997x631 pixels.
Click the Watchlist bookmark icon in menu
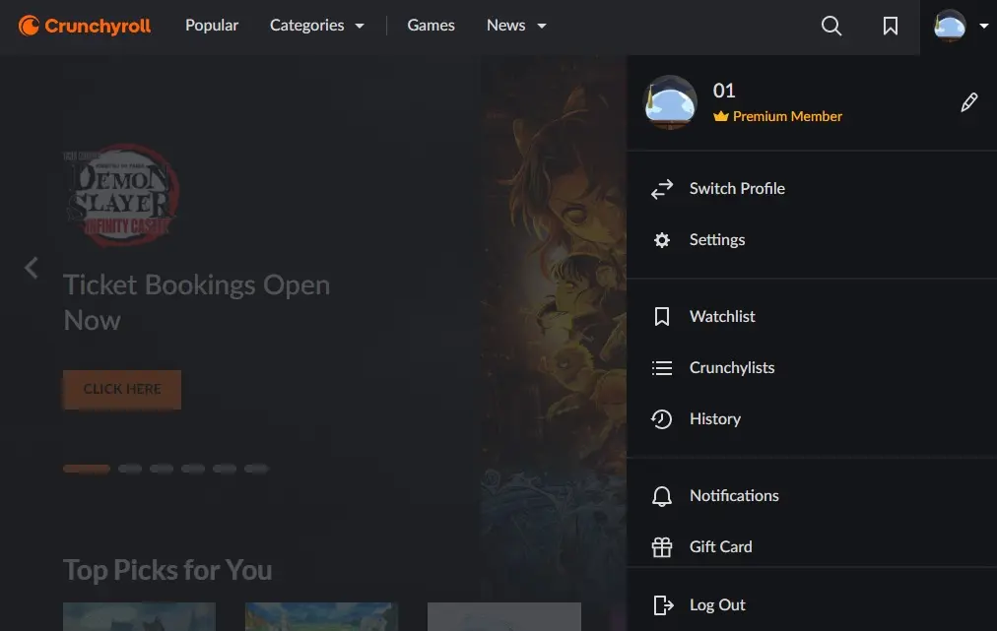[662, 316]
